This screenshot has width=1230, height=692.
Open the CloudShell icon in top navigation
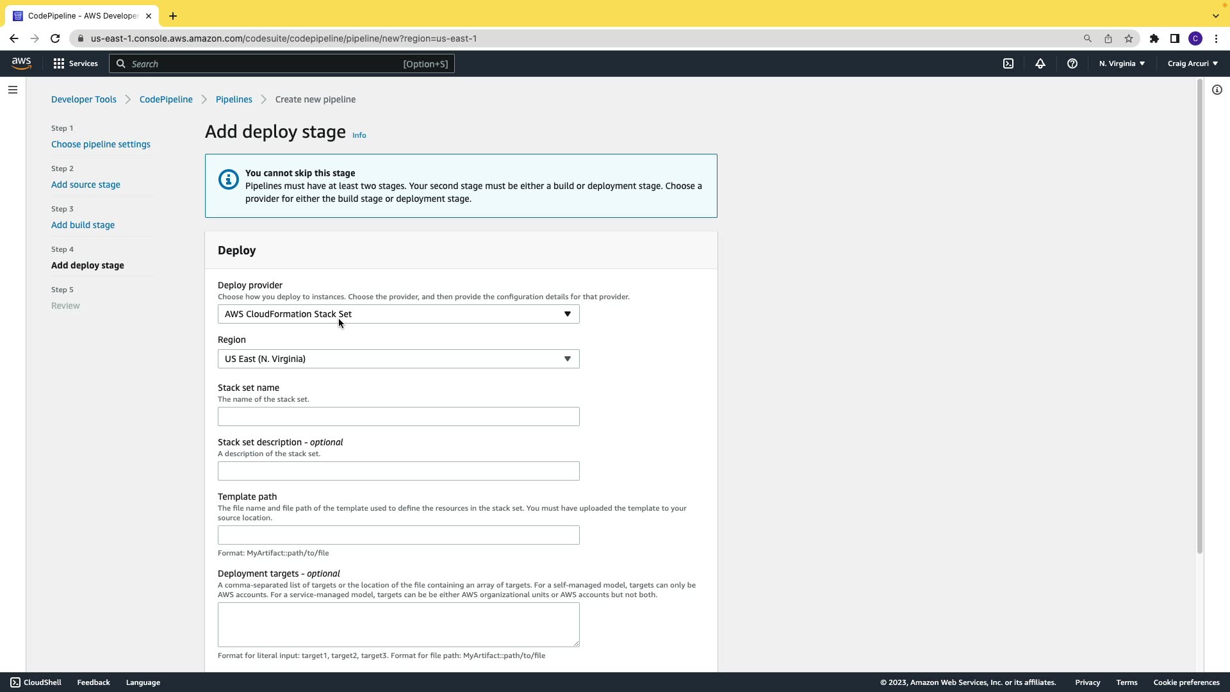1008,63
